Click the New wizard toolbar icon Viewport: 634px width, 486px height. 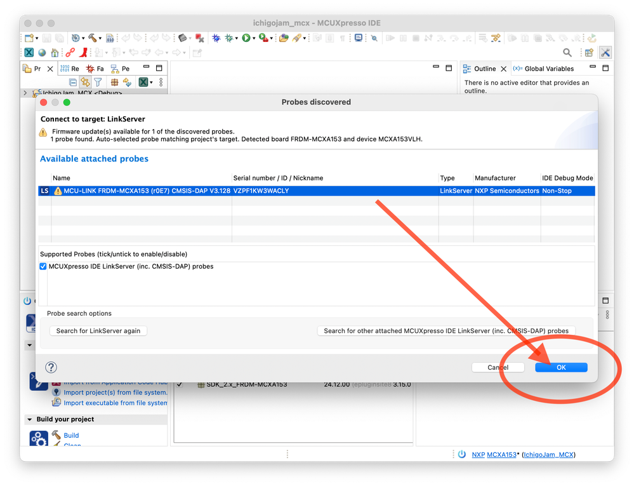29,38
